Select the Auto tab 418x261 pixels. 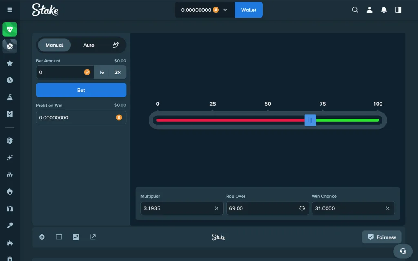pyautogui.click(x=89, y=45)
